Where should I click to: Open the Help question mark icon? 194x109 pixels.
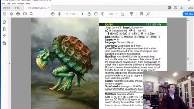(x=175, y=8)
